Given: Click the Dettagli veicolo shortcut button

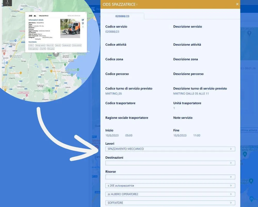Looking at the screenshot, I should click(x=40, y=45).
